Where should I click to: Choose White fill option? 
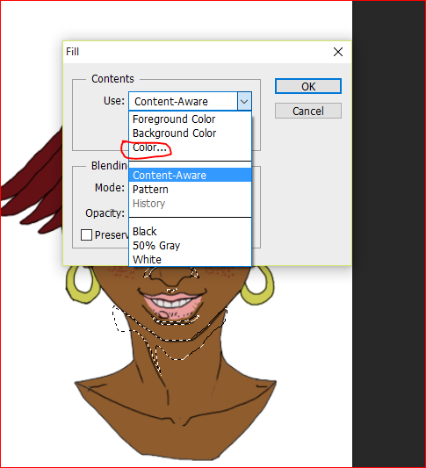point(190,259)
